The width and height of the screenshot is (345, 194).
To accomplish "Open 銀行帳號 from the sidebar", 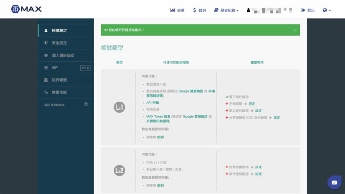I will 59,80.
